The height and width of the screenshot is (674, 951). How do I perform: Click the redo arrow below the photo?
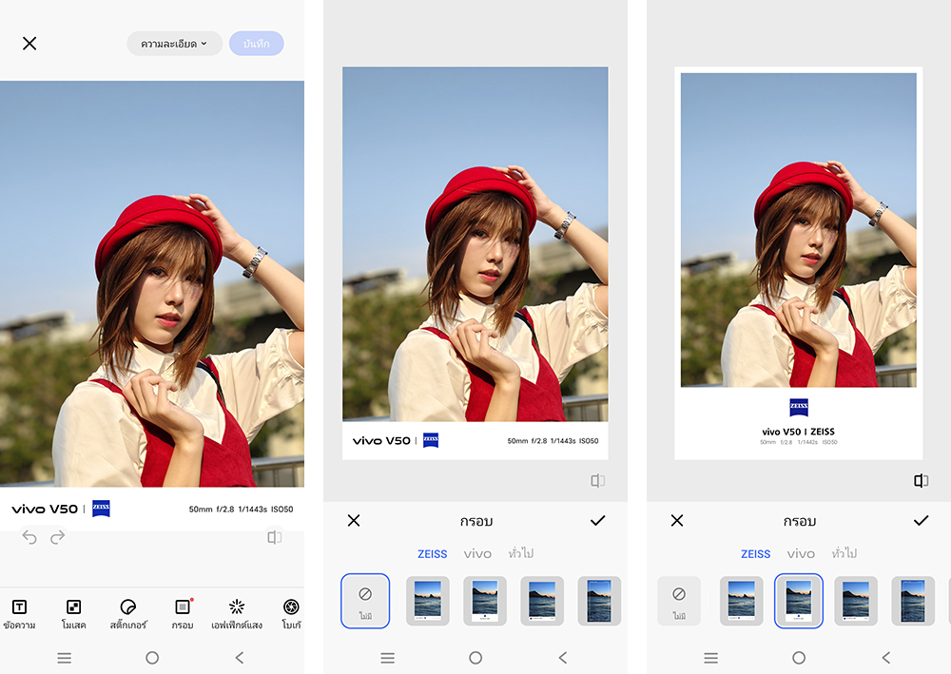coord(58,538)
